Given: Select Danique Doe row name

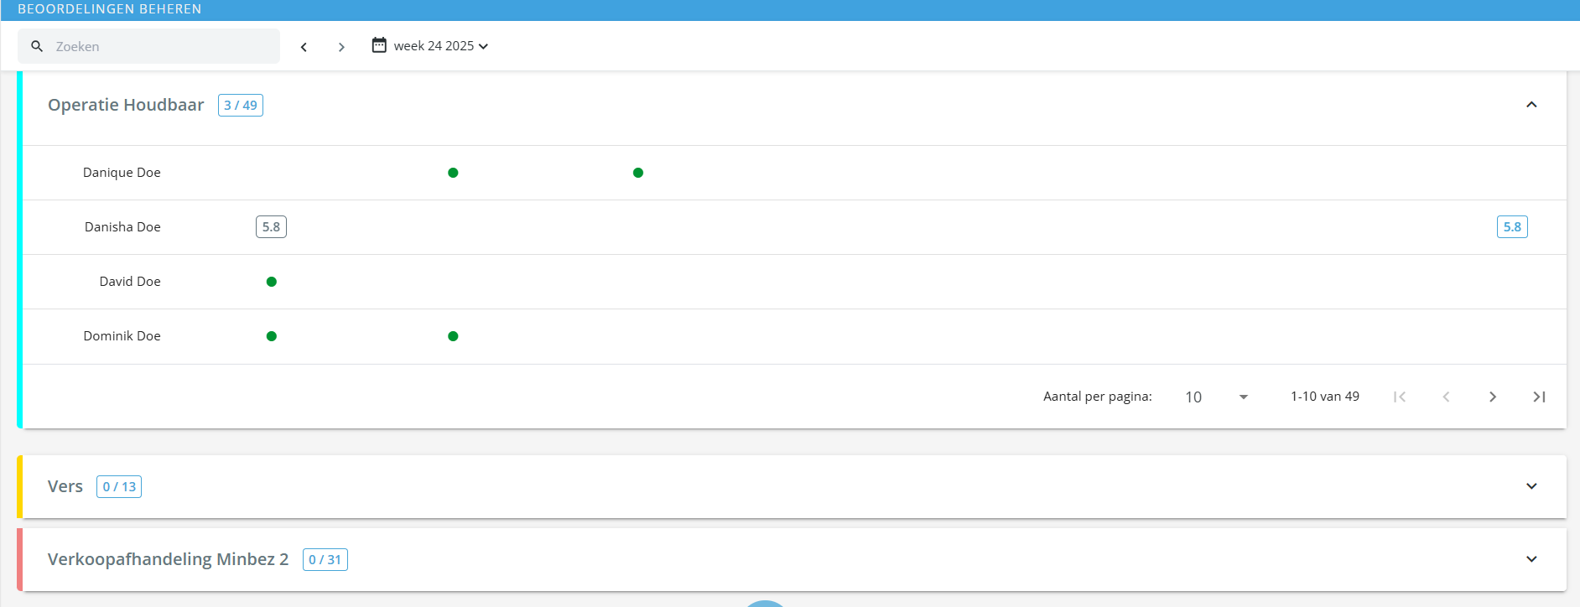Looking at the screenshot, I should click(x=122, y=173).
